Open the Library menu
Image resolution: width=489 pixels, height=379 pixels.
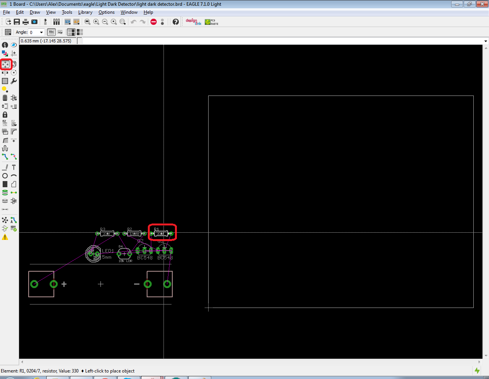pos(85,12)
